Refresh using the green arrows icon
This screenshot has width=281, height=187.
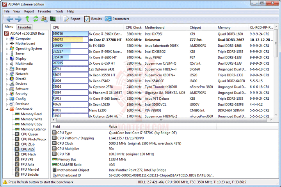36,19
